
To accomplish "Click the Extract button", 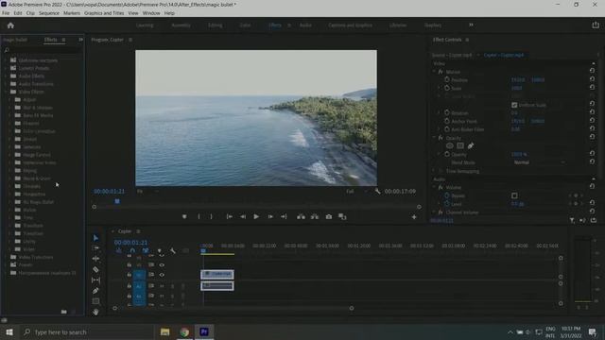I will pyautogui.click(x=315, y=216).
